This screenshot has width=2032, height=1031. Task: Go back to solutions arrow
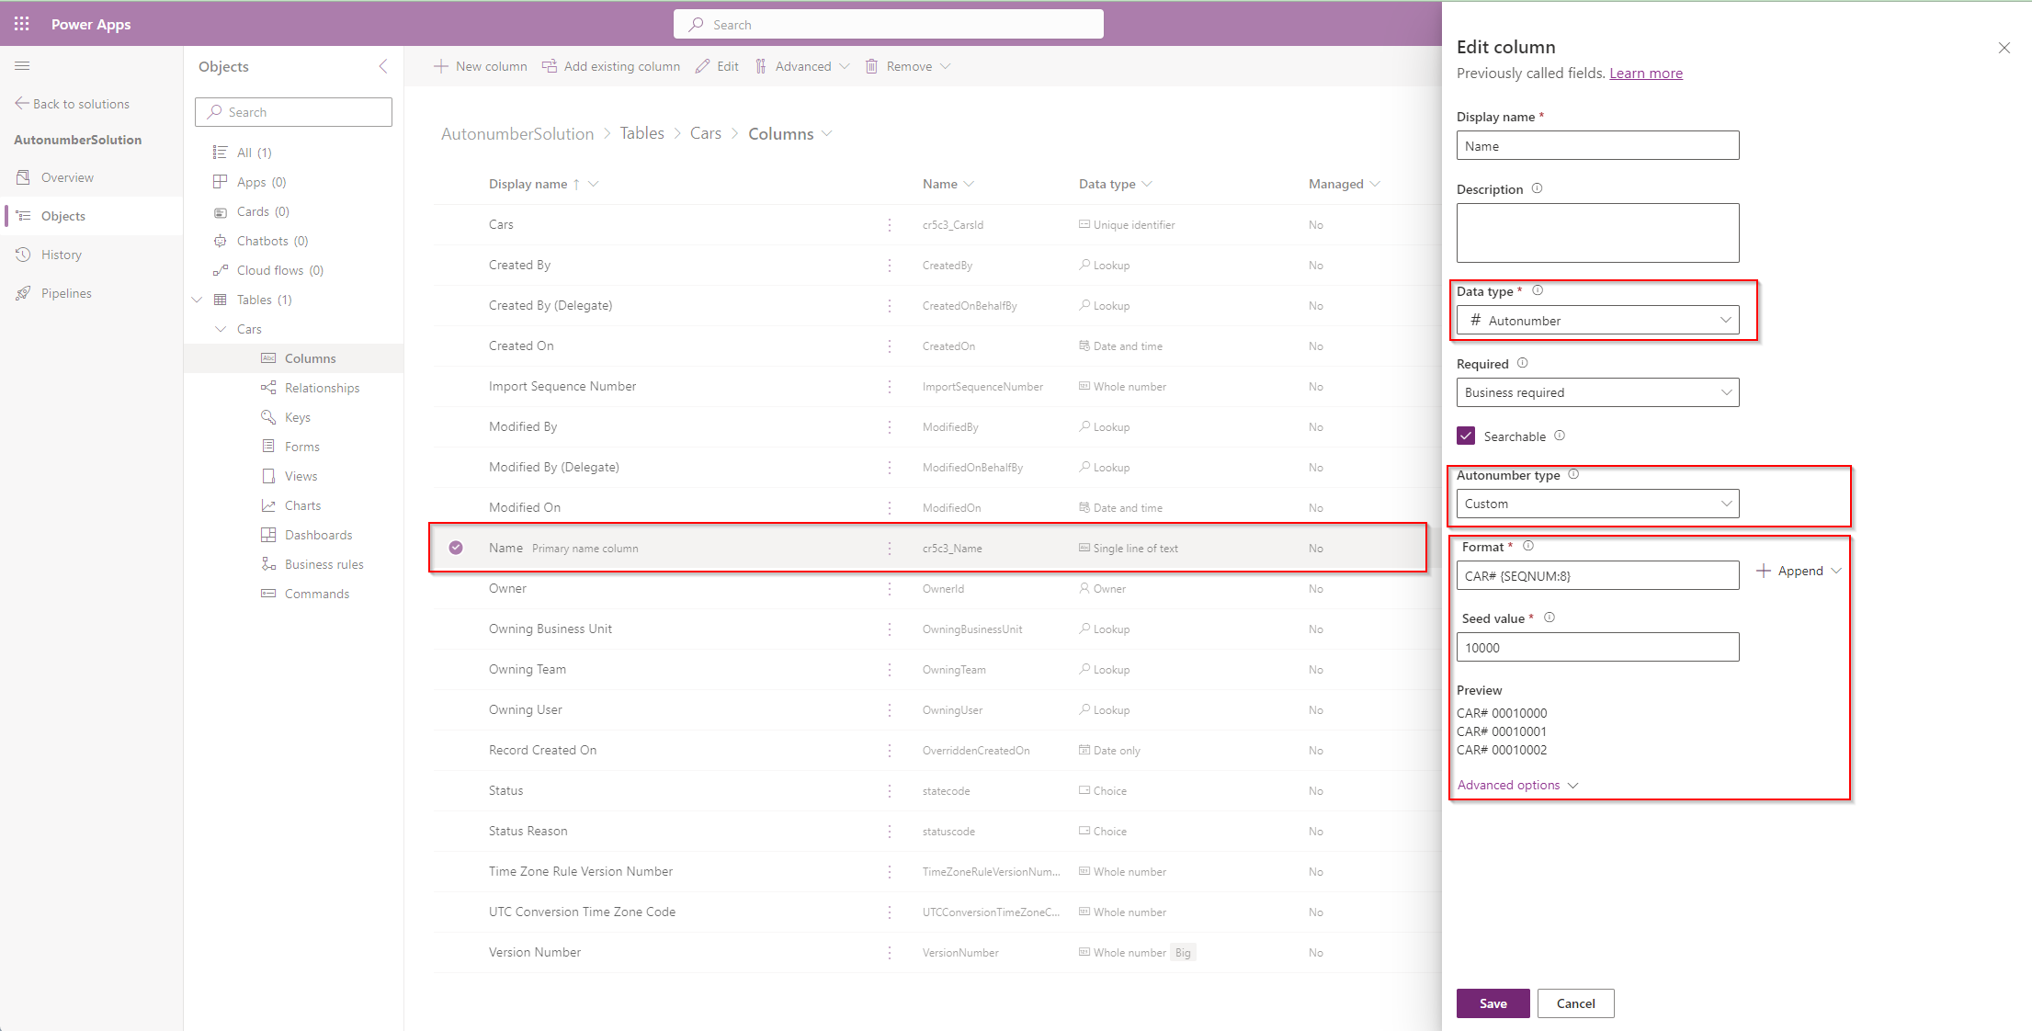coord(22,103)
